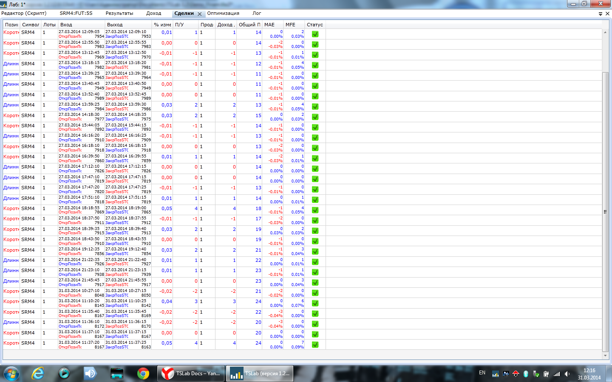Click the system tray volume icon
This screenshot has height=382, width=612.
click(x=567, y=374)
